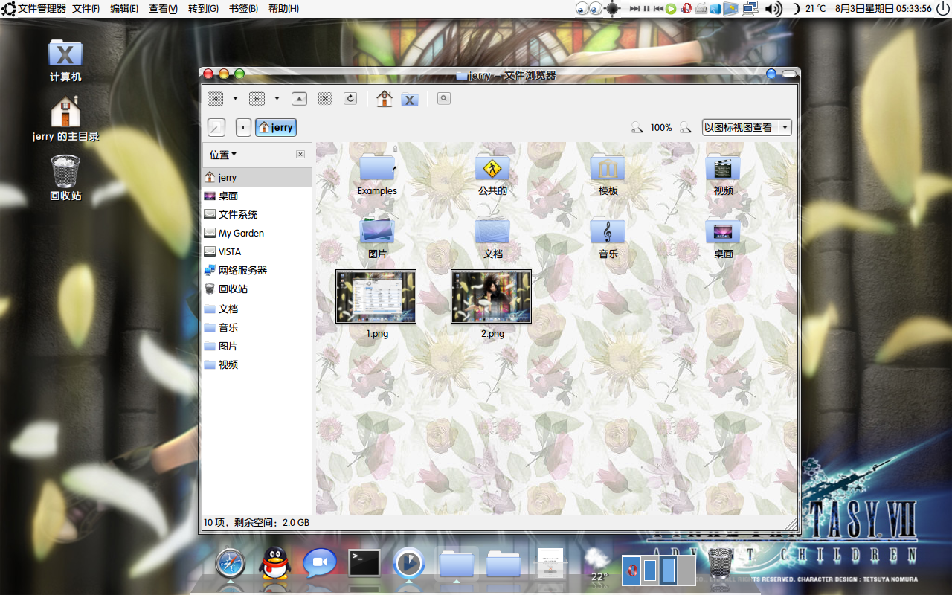Click the panel previous track button

[x=658, y=9]
